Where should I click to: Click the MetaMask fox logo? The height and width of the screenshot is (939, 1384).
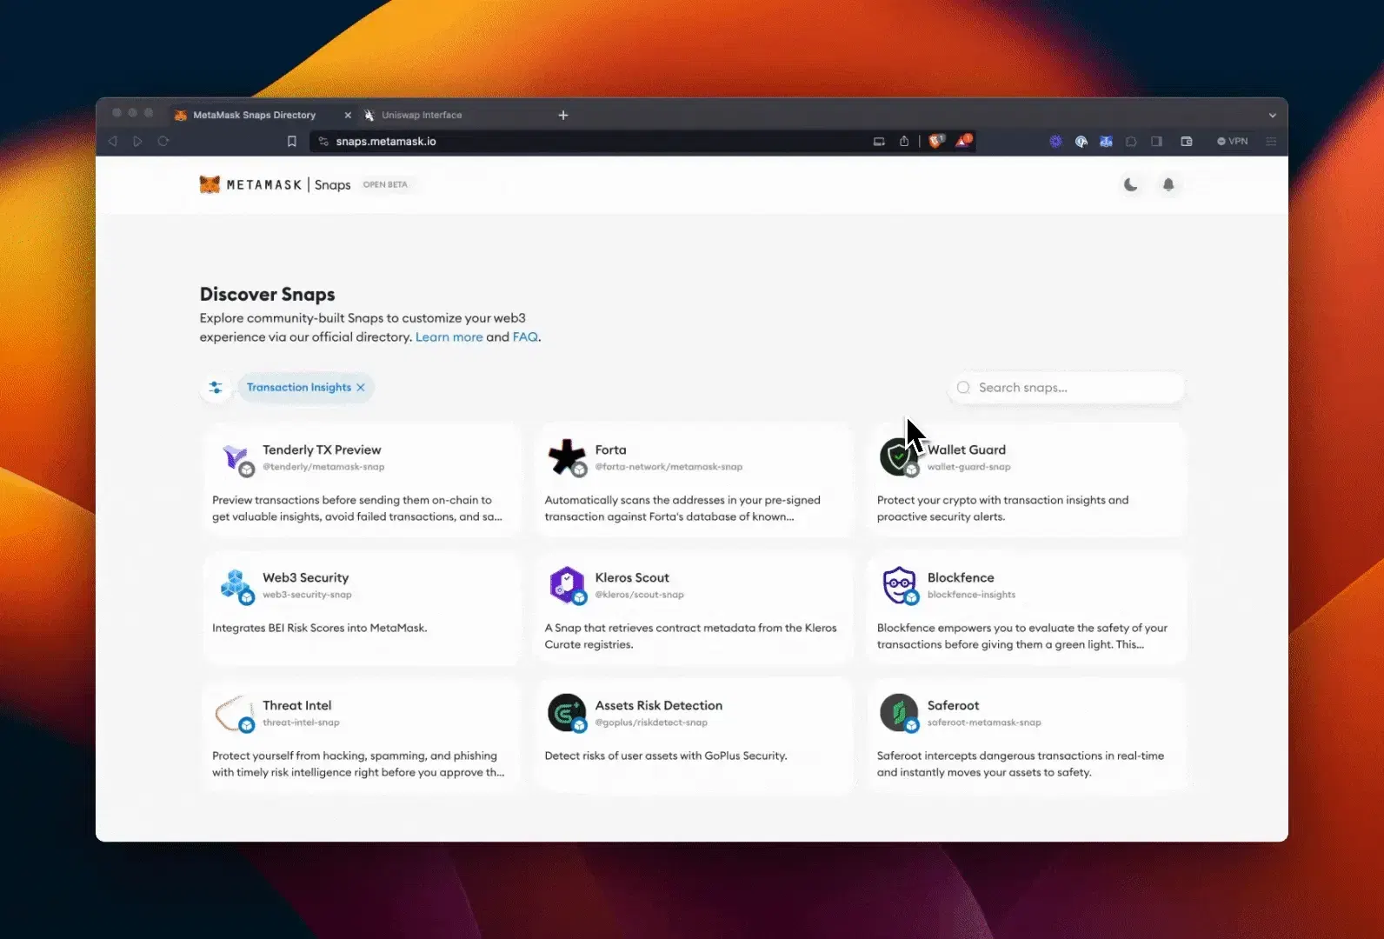pyautogui.click(x=210, y=184)
